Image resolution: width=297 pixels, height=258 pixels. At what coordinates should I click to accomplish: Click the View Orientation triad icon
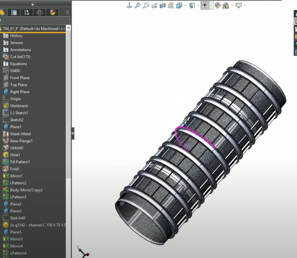130,5
